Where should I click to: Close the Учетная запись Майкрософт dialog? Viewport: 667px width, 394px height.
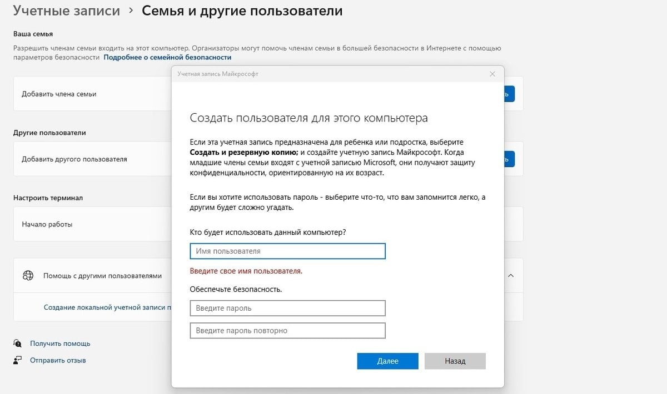click(x=492, y=74)
